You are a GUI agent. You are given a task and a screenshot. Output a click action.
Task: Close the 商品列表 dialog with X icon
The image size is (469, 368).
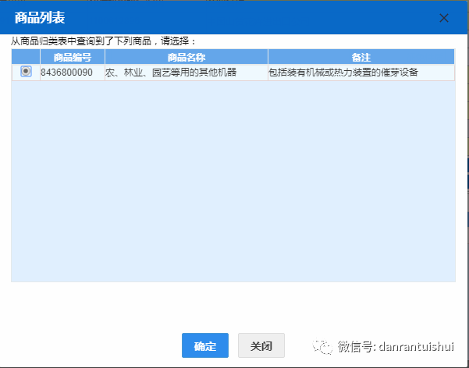(x=444, y=18)
